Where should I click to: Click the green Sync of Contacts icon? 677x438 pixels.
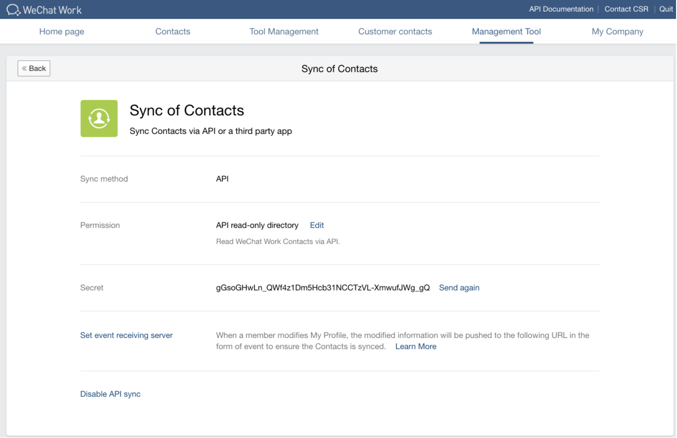(x=99, y=118)
